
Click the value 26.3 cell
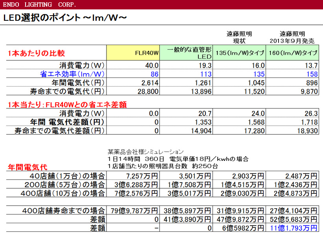pyautogui.click(x=311, y=114)
